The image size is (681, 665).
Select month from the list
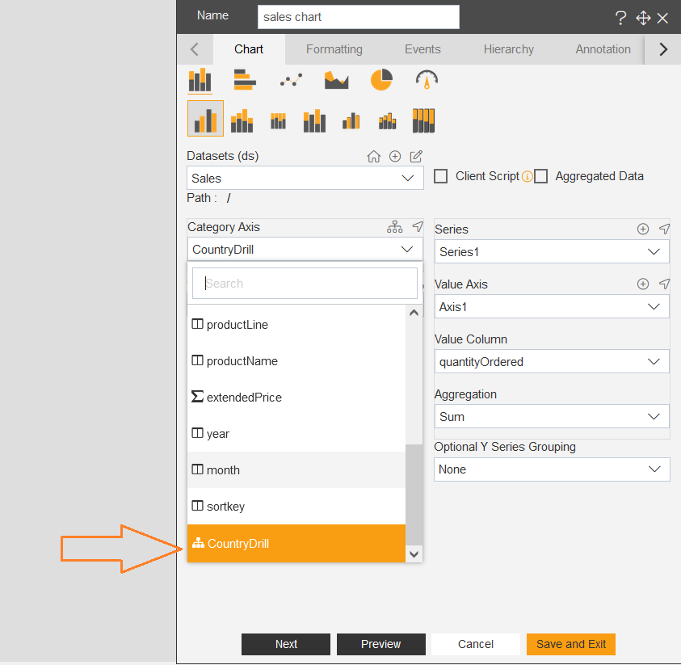296,470
